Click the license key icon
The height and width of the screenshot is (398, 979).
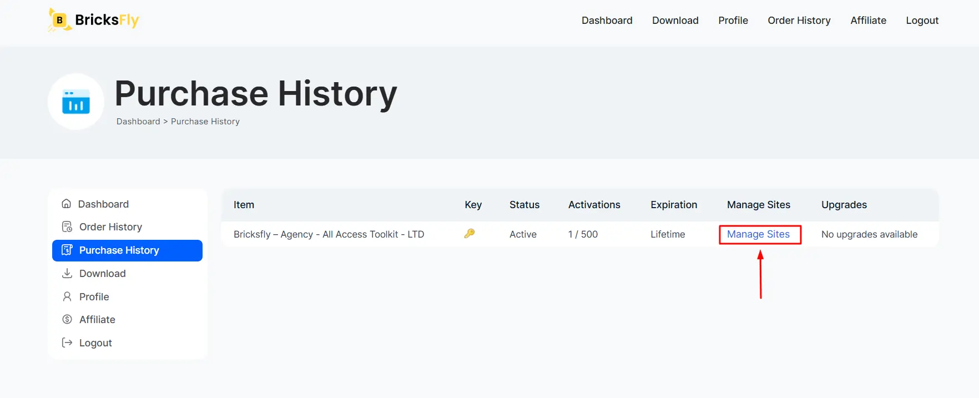[x=470, y=234]
